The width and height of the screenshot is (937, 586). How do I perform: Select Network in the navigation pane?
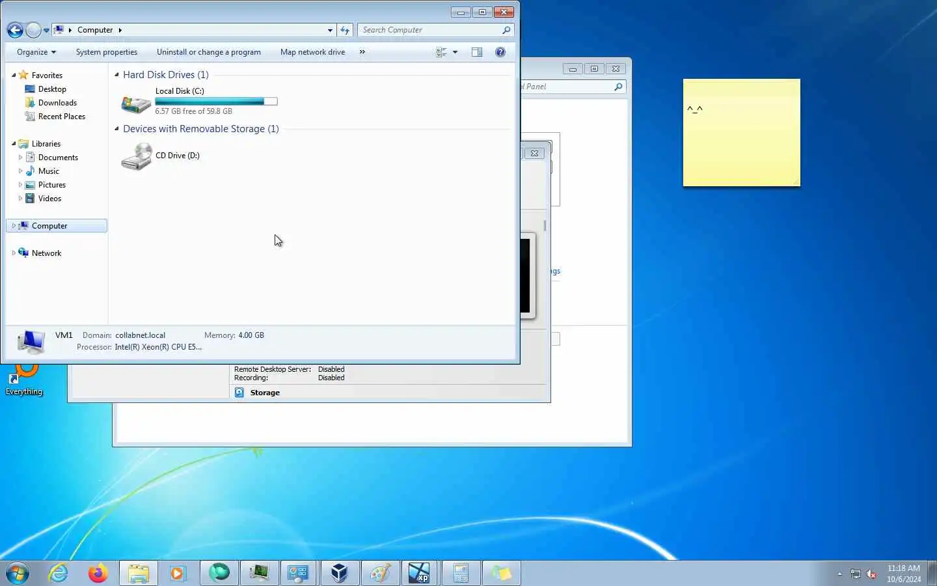click(46, 253)
